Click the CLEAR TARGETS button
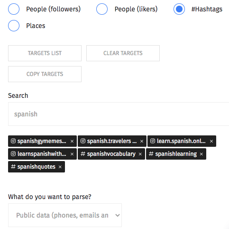 coord(123,53)
